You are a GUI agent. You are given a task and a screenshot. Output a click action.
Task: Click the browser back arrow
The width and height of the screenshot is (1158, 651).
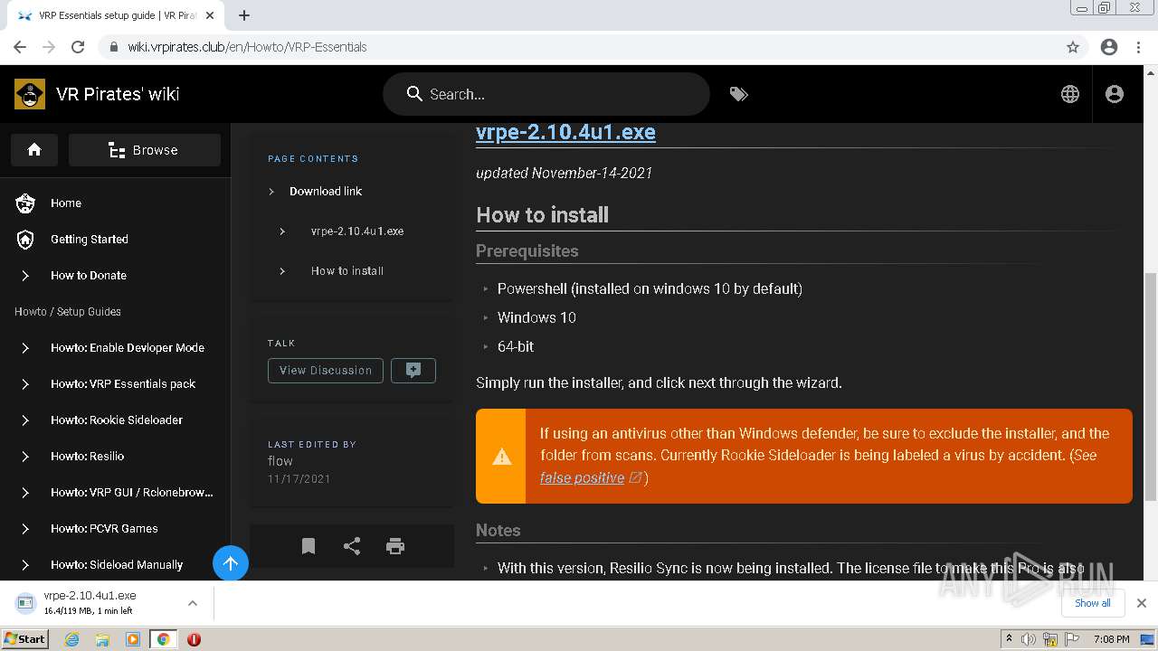point(20,47)
